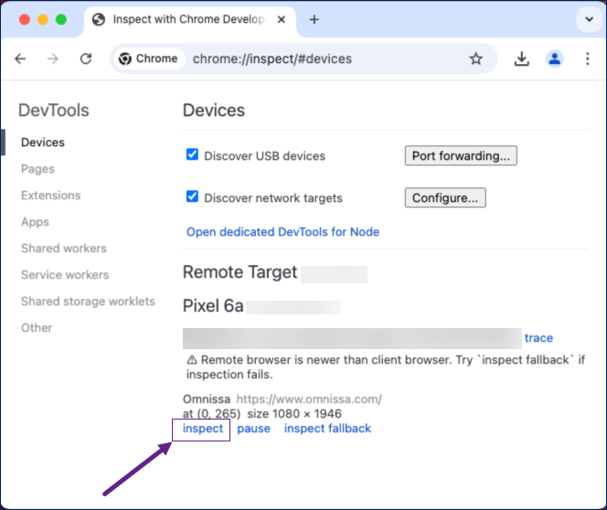
Task: Click the globe favicon on the tab
Action: 99,19
